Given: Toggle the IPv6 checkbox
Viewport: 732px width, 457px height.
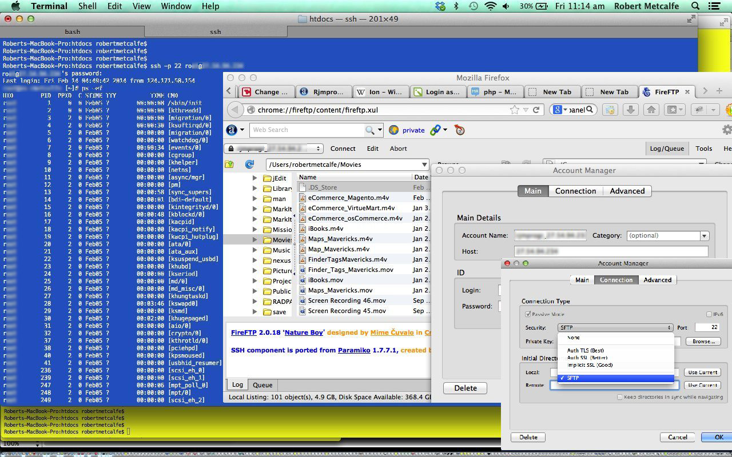Looking at the screenshot, I should (x=709, y=314).
